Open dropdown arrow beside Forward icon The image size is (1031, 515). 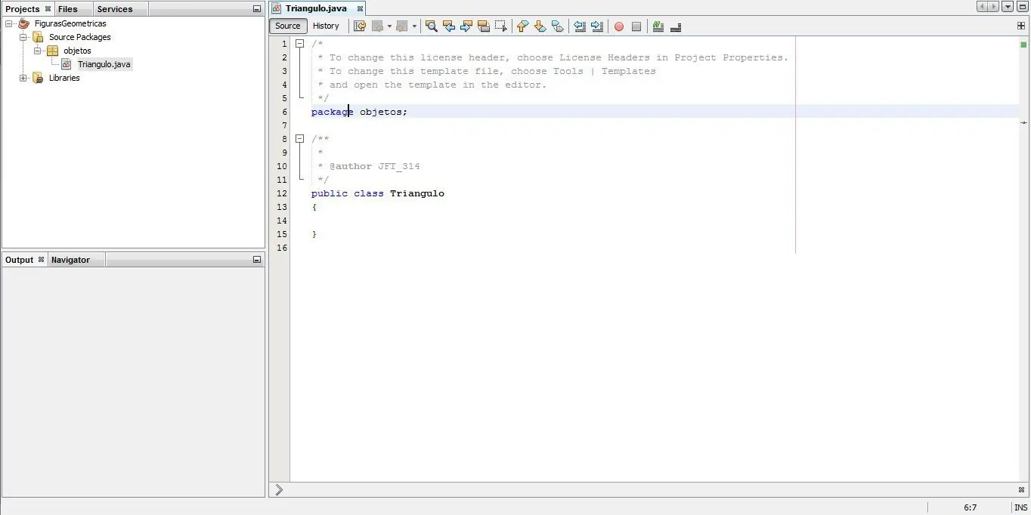pyautogui.click(x=414, y=26)
